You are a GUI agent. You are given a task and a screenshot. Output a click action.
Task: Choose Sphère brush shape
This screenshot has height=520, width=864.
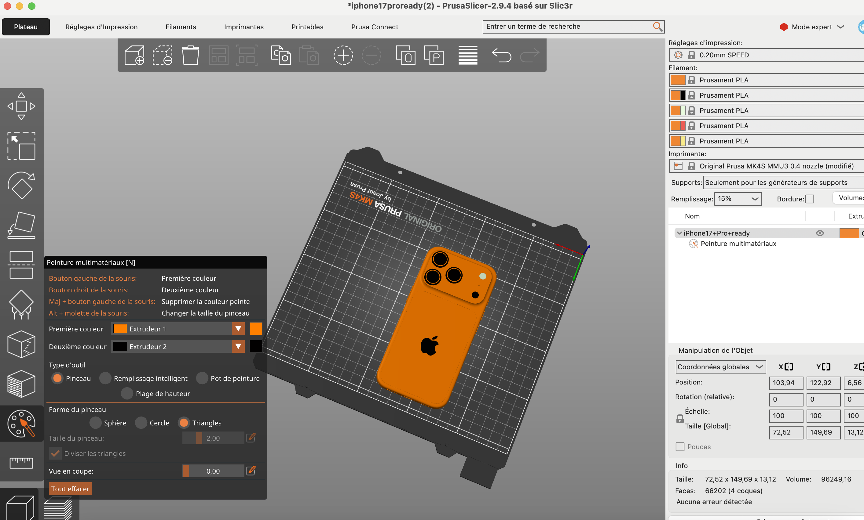[95, 423]
